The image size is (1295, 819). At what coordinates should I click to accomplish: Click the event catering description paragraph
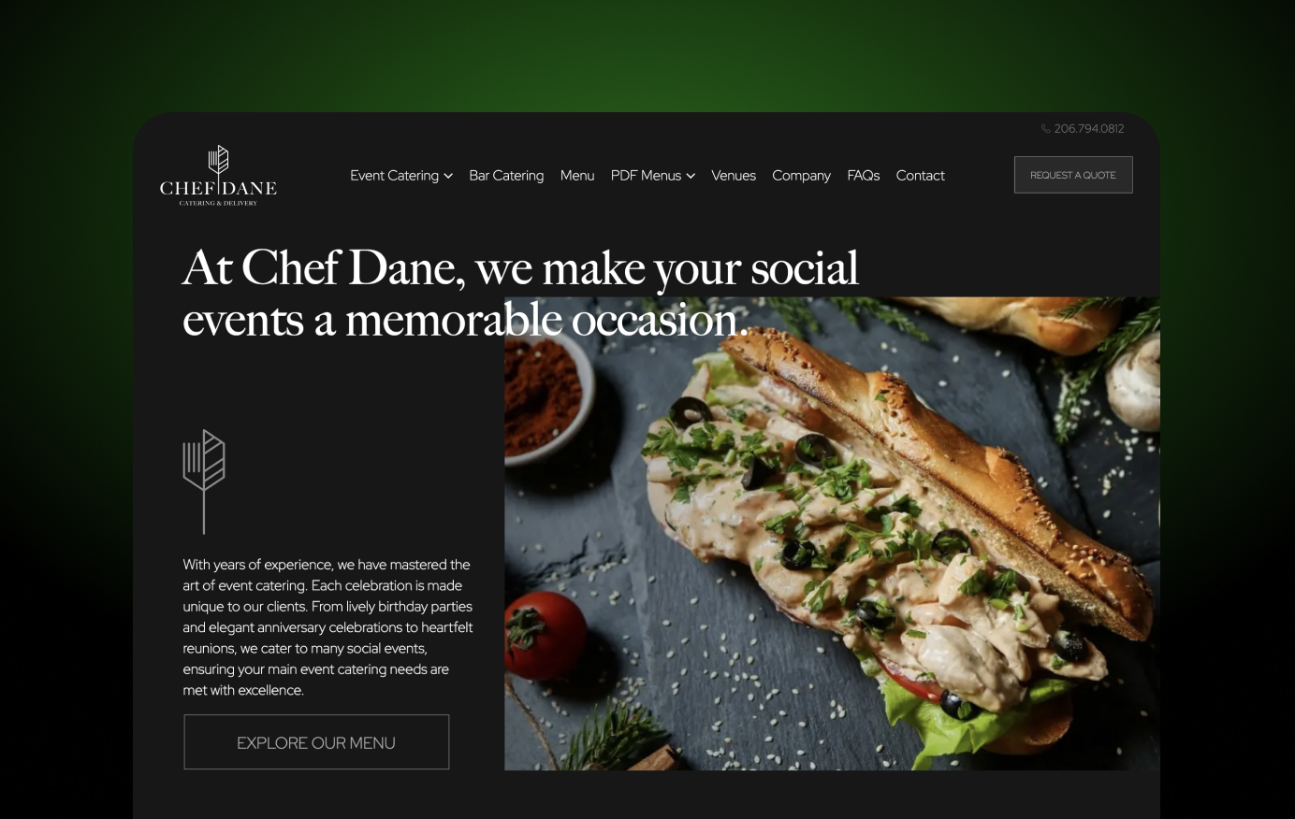327,627
